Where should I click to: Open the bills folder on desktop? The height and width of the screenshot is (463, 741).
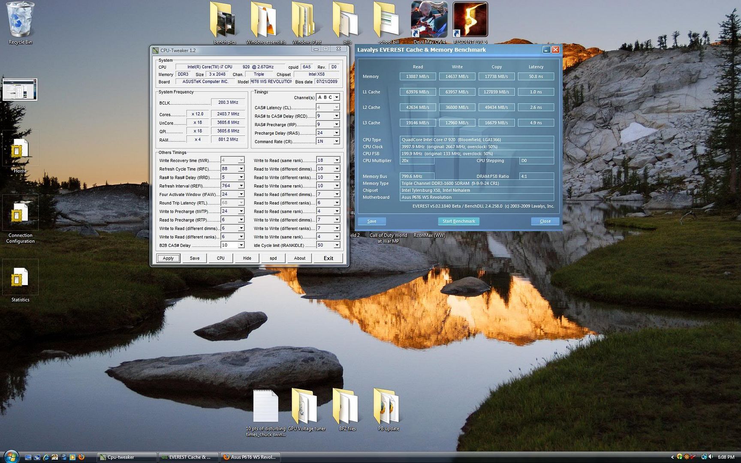(347, 23)
